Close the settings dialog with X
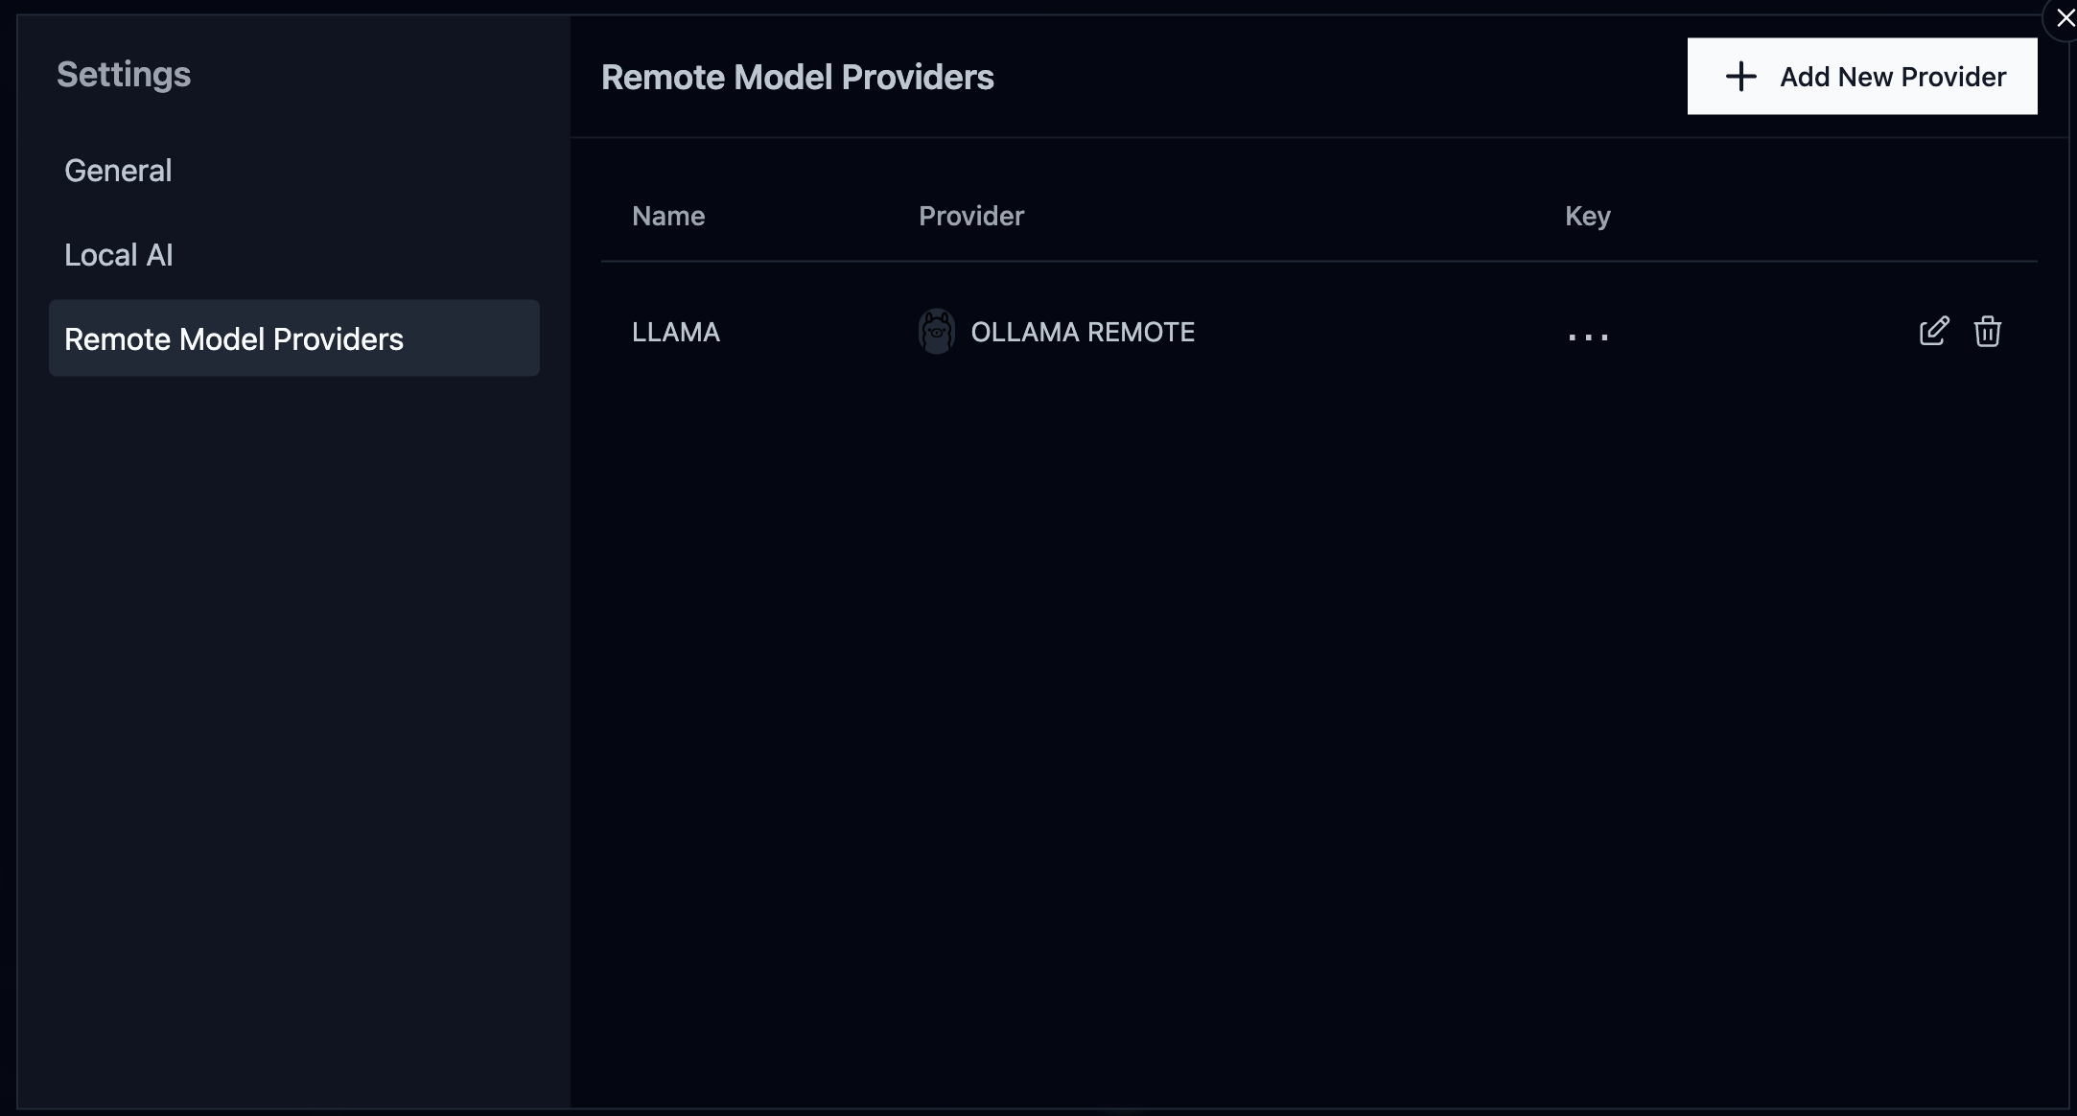2077x1116 pixels. 2065,18
